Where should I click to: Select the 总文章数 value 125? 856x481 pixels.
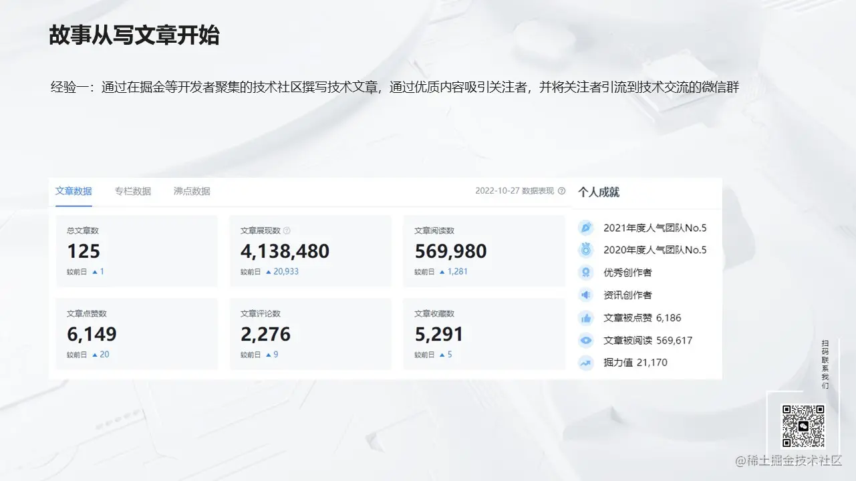84,251
